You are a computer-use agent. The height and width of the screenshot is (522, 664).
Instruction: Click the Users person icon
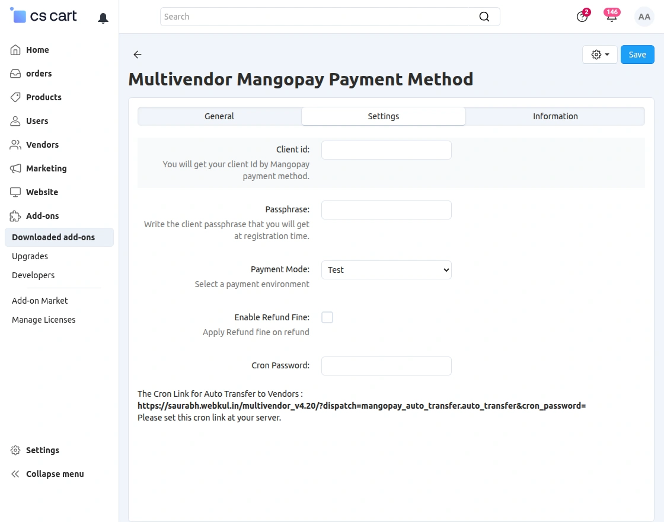click(15, 121)
